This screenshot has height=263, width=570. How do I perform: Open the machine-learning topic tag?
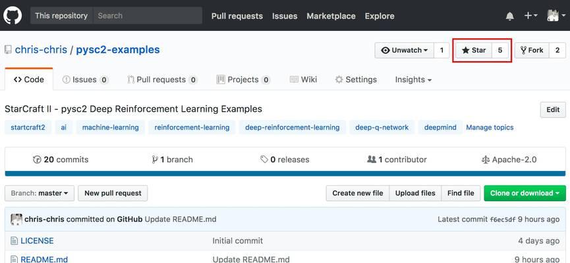tap(111, 128)
